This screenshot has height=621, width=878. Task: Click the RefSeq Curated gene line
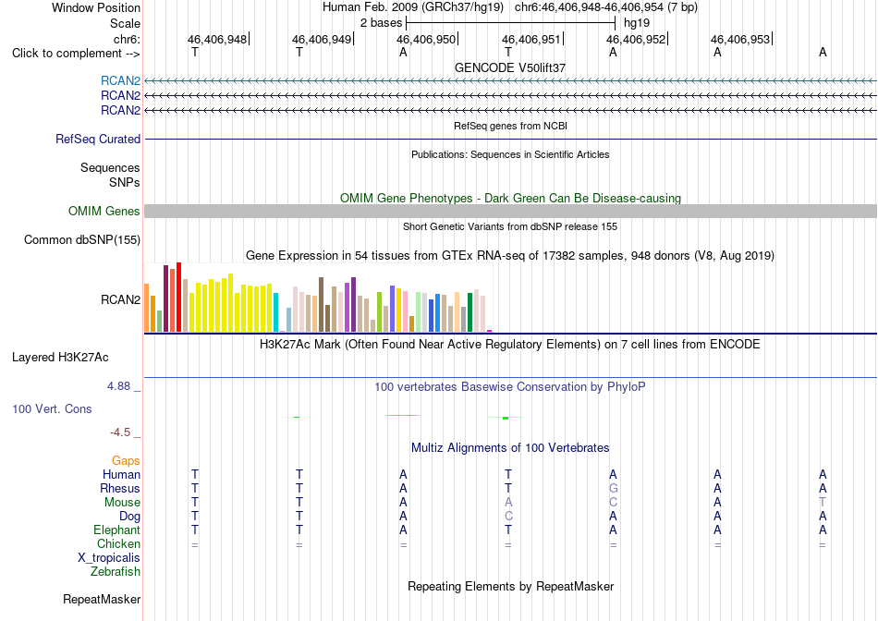click(511, 139)
